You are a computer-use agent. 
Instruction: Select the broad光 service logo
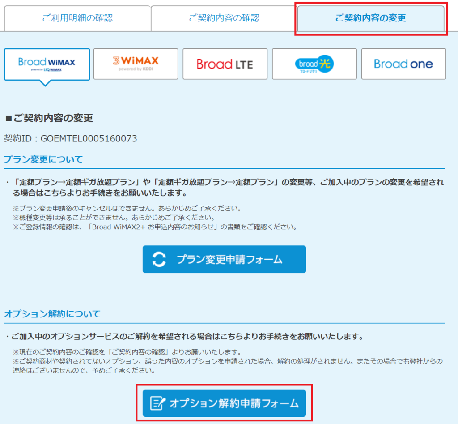[x=314, y=64]
